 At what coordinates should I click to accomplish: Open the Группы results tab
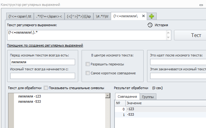click(148, 97)
